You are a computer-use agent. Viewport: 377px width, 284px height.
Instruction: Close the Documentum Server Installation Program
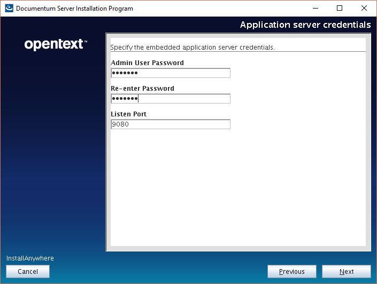(364, 9)
